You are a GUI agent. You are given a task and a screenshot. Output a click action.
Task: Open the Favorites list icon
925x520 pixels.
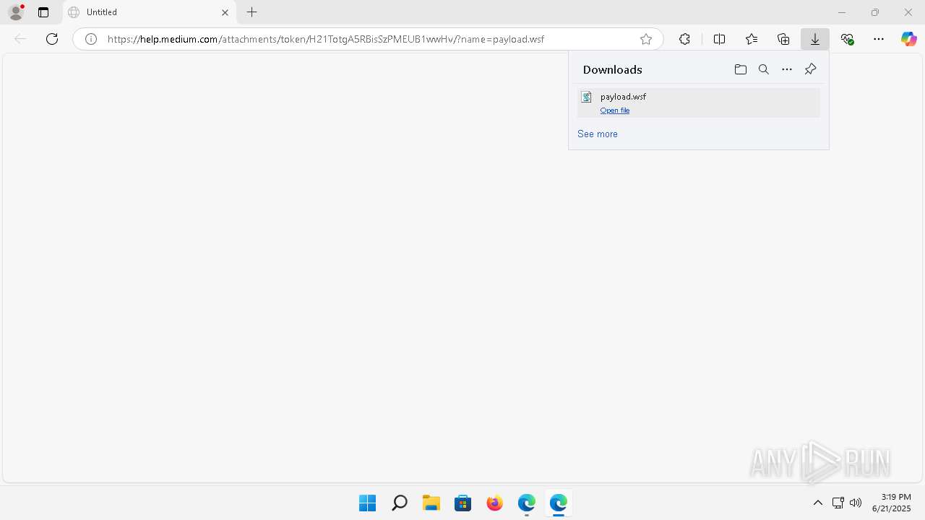click(752, 39)
